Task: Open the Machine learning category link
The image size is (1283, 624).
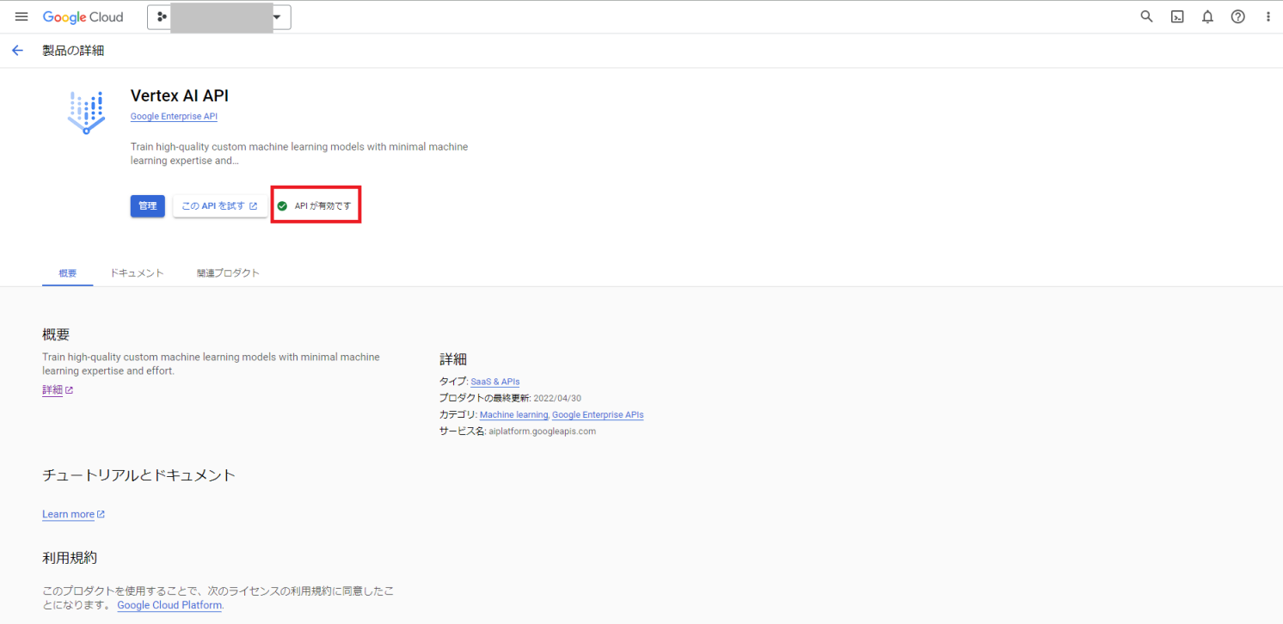Action: [x=513, y=415]
